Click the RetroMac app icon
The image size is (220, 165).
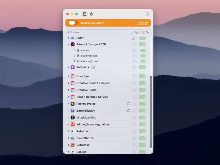[x=73, y=145]
